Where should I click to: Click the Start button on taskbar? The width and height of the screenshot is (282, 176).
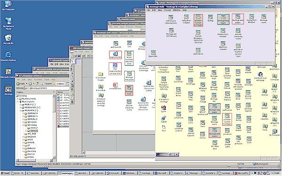coord(5,173)
